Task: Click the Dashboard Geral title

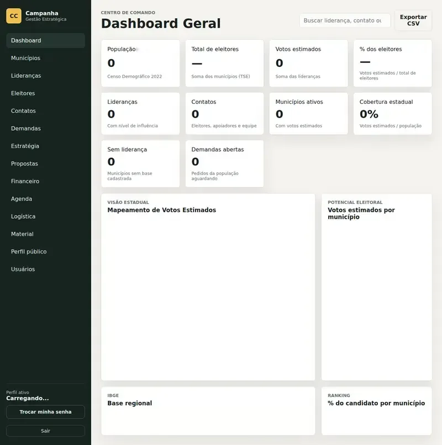Action: click(x=161, y=24)
